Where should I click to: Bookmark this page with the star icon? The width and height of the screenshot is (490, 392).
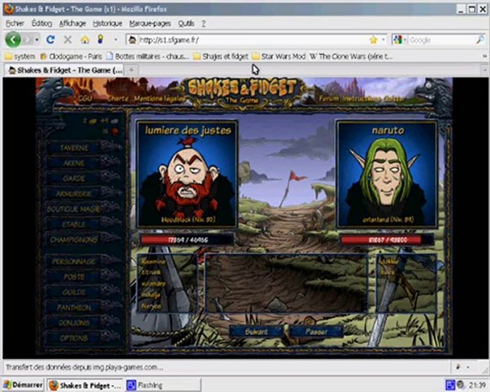click(x=373, y=40)
